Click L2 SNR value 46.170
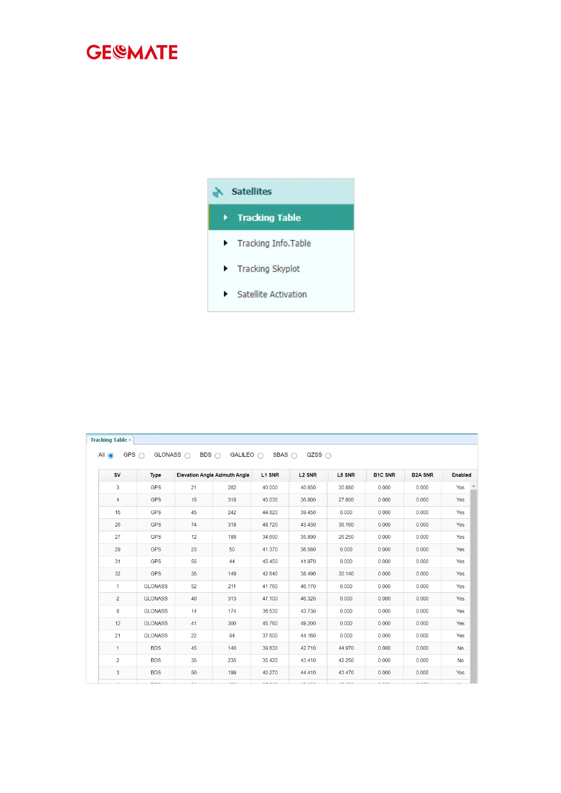The image size is (561, 793). point(308,586)
